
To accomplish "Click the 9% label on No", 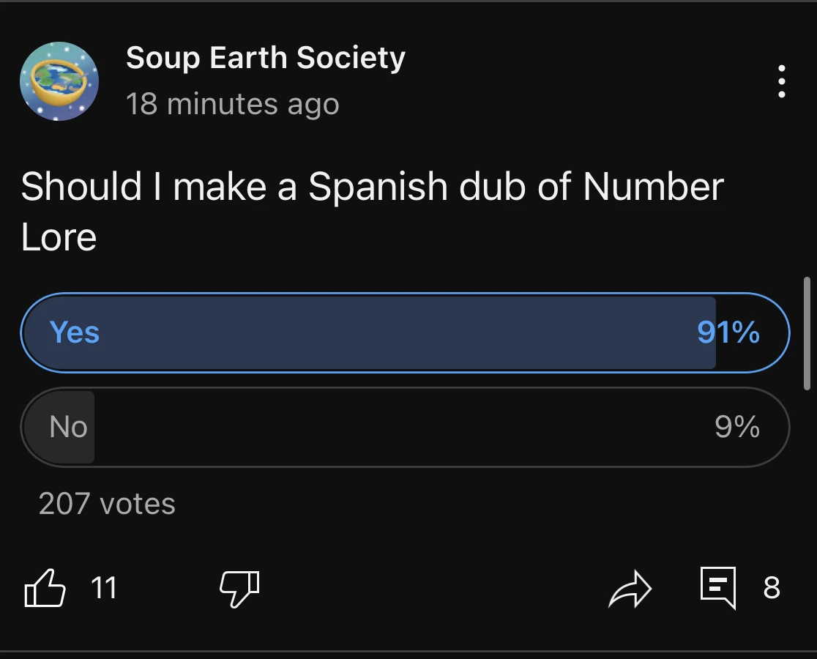I will [x=736, y=427].
